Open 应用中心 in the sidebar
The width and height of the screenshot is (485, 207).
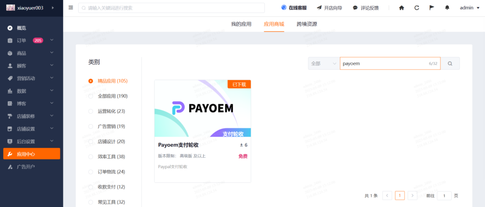26,154
